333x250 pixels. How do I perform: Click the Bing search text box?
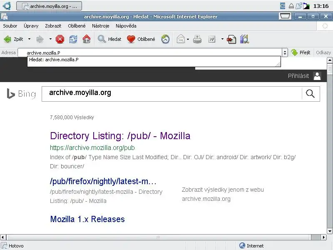point(171,94)
